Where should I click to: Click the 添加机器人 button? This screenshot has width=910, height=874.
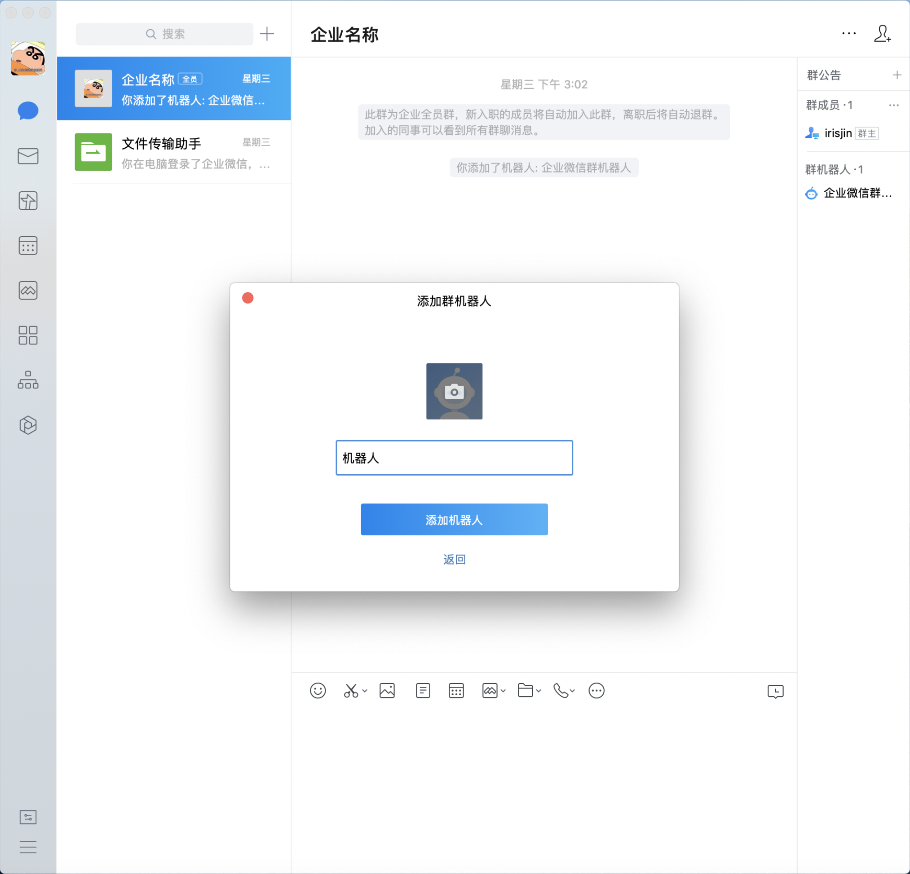(x=454, y=519)
